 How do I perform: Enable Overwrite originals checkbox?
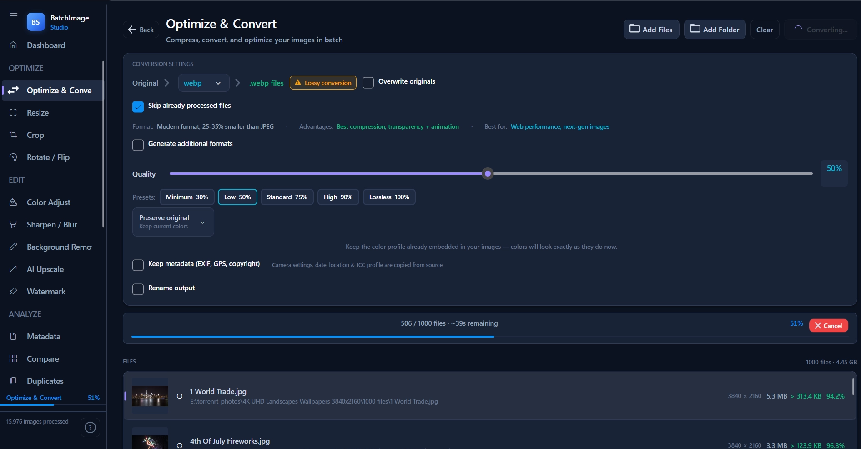(x=368, y=83)
